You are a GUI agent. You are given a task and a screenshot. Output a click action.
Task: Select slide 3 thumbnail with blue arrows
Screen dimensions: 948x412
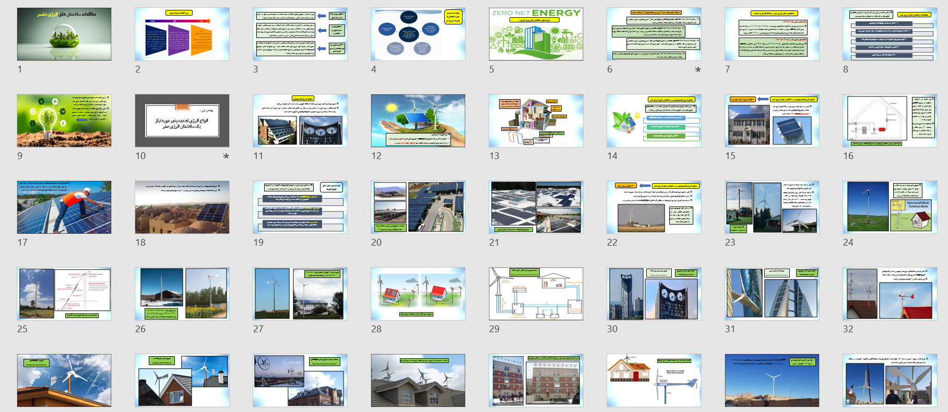[x=300, y=34]
